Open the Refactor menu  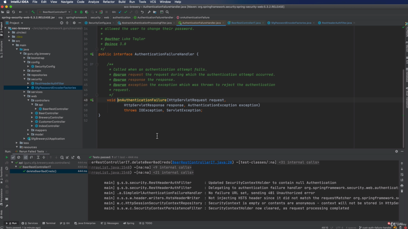[108, 2]
